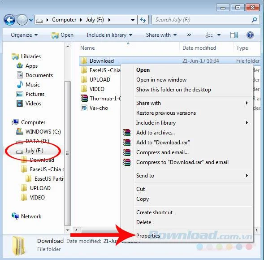The image size is (264, 260).
Task: Select Computer in the navigation pane
Action: [28, 122]
